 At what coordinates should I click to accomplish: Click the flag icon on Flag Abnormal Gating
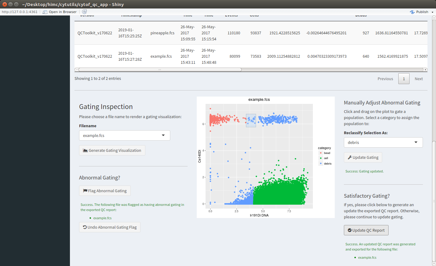85,191
